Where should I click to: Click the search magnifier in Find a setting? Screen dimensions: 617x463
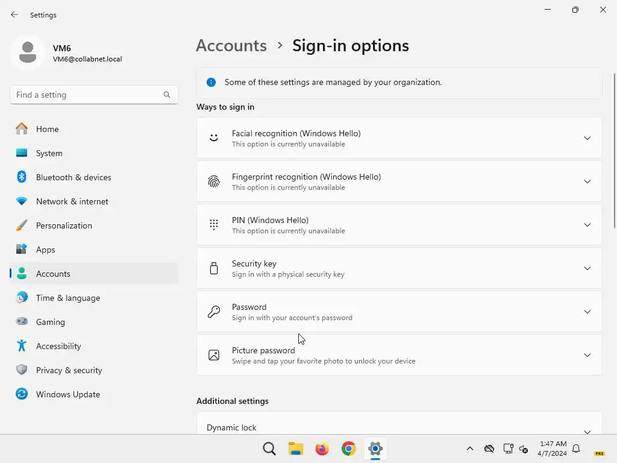pos(167,95)
